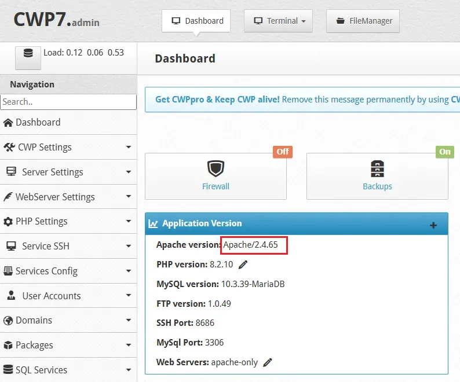Click the Backups On status badge
The width and height of the screenshot is (460, 382).
(x=445, y=152)
